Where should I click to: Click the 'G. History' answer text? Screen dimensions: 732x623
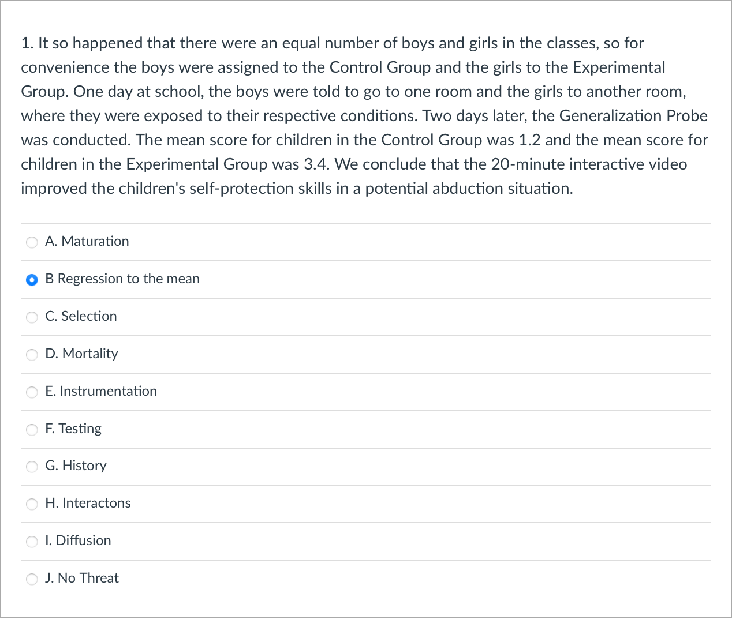pyautogui.click(x=76, y=466)
